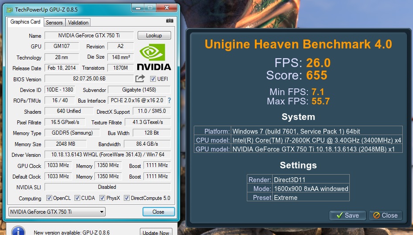Image resolution: width=413 pixels, height=235 pixels.
Task: Open the GPU selection dropdown
Action: coord(57,211)
